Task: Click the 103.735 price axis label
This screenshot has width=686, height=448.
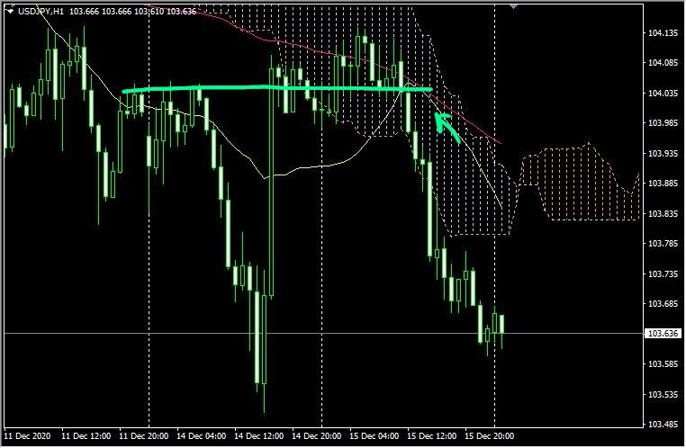Action: (x=663, y=273)
